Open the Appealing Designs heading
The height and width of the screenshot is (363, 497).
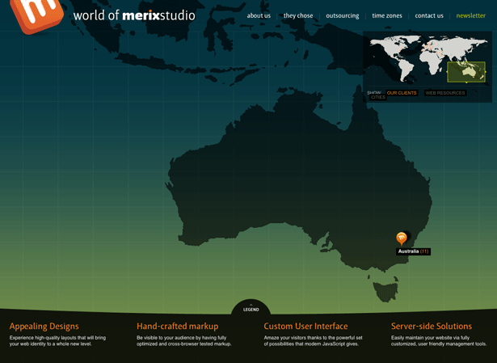(x=44, y=327)
